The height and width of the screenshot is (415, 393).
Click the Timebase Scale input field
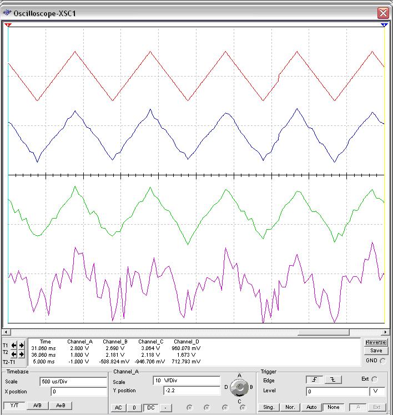coord(73,382)
